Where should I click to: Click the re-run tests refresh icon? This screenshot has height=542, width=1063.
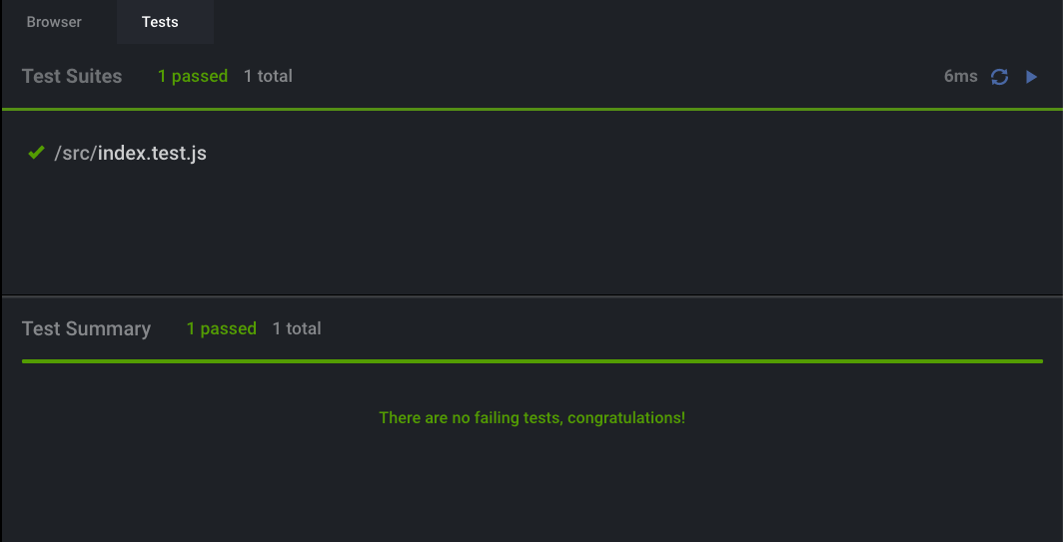coord(999,77)
